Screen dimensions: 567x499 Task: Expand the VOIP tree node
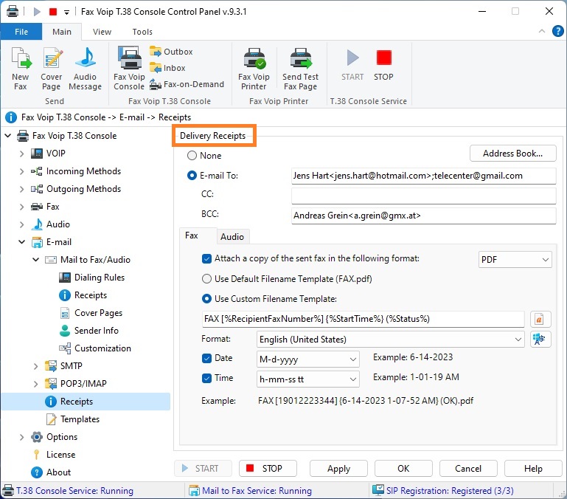click(21, 154)
